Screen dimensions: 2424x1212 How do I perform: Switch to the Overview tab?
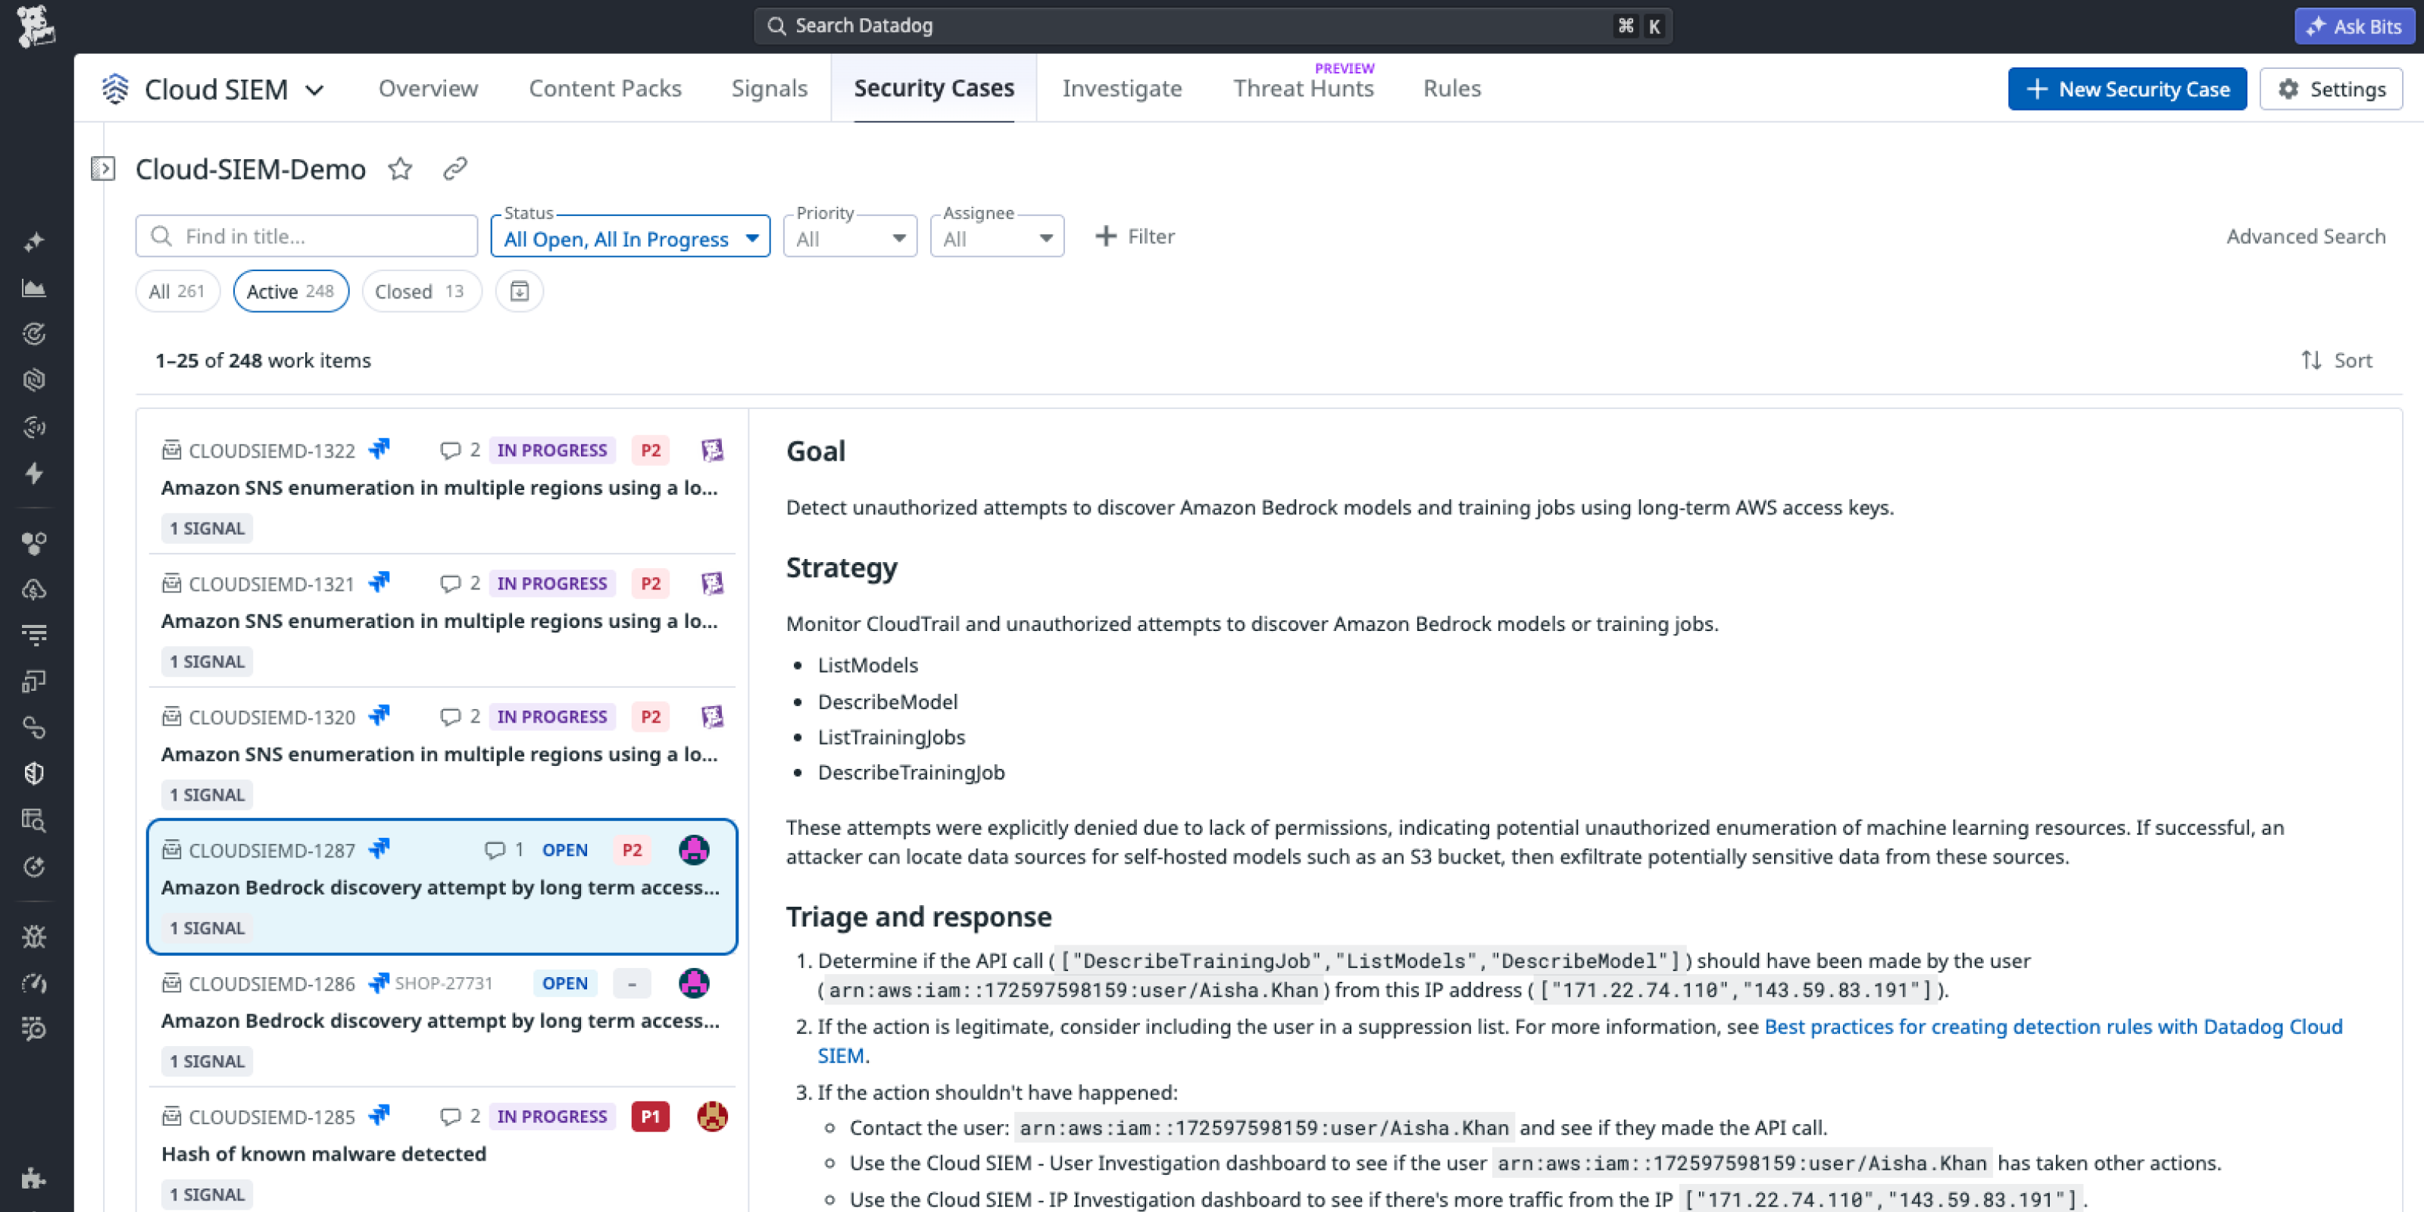tap(428, 89)
